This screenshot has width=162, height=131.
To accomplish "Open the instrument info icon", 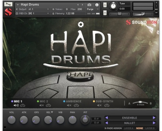I will 97,5.
